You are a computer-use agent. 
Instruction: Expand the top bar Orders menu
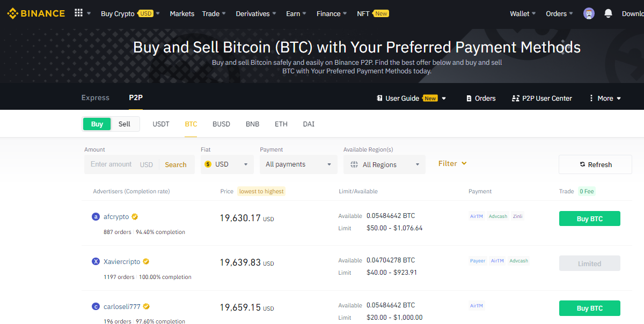(560, 14)
